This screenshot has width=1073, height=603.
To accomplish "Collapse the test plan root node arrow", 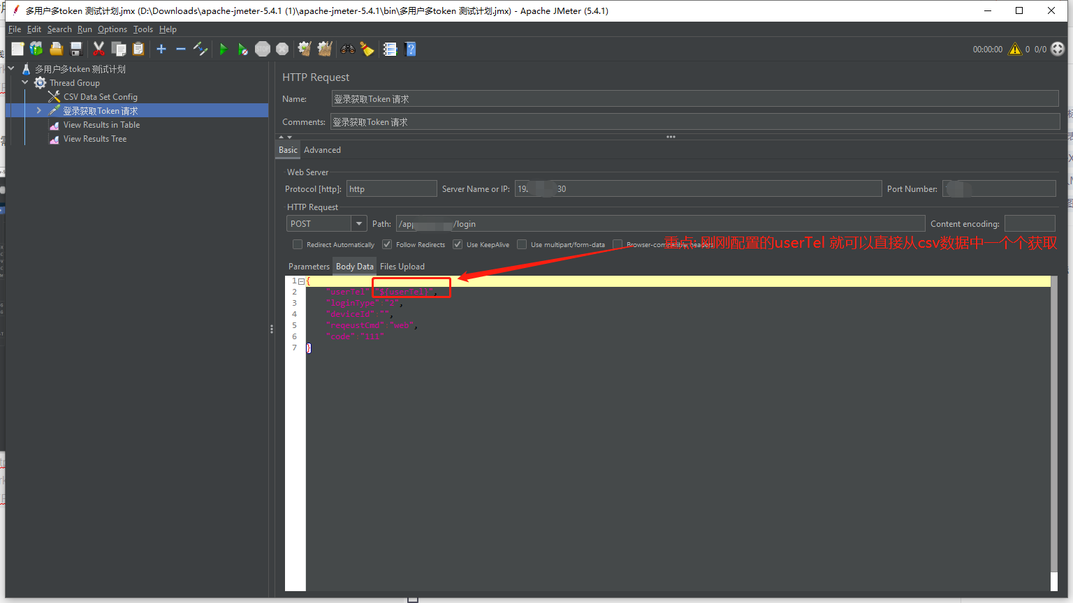I will point(11,68).
